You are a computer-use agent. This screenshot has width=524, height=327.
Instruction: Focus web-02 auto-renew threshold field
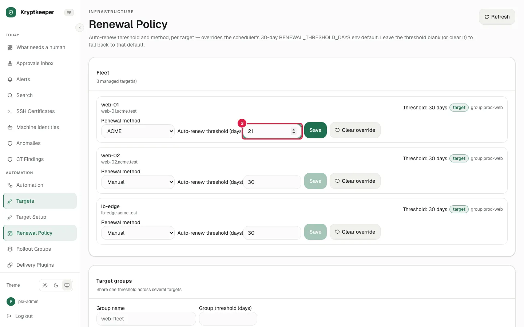tap(272, 182)
